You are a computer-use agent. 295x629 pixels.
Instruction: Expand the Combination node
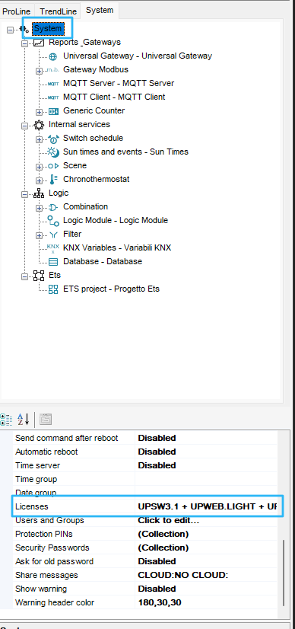click(x=39, y=208)
